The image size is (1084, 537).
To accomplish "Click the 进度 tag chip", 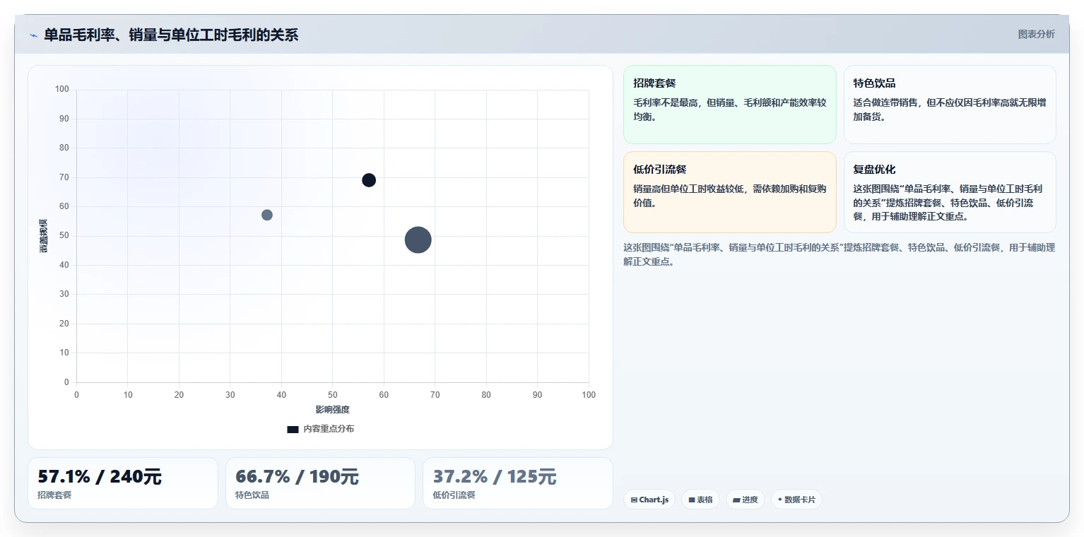I will [746, 500].
